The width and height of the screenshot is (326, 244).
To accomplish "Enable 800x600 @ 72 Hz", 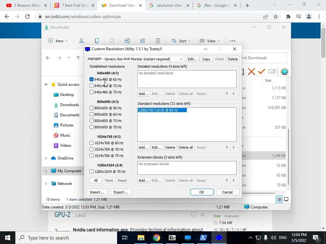I will [x=91, y=120].
